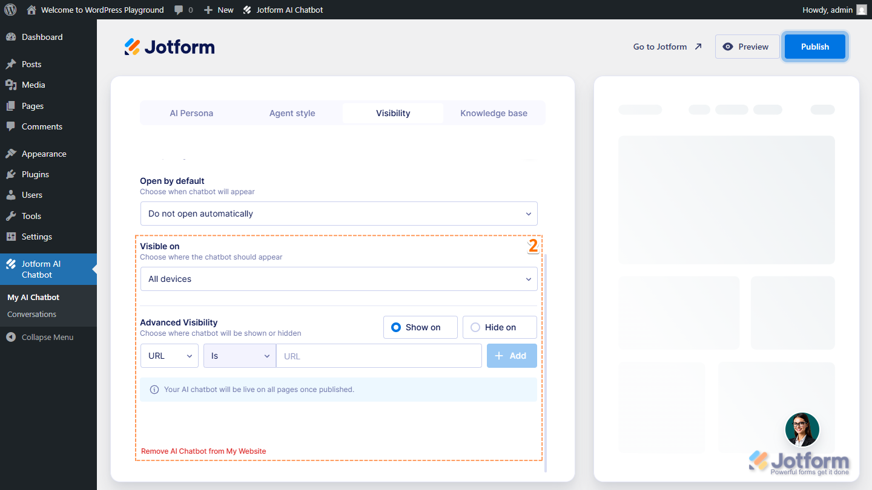
Task: Switch to the Agent style tab
Action: [292, 113]
